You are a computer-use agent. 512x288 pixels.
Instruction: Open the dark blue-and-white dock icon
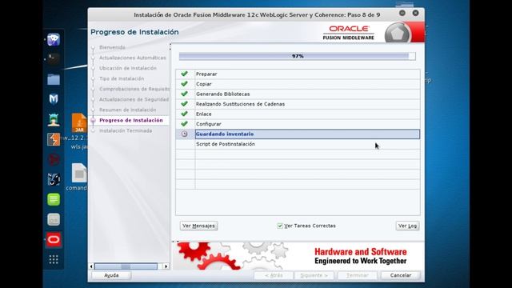(x=54, y=179)
